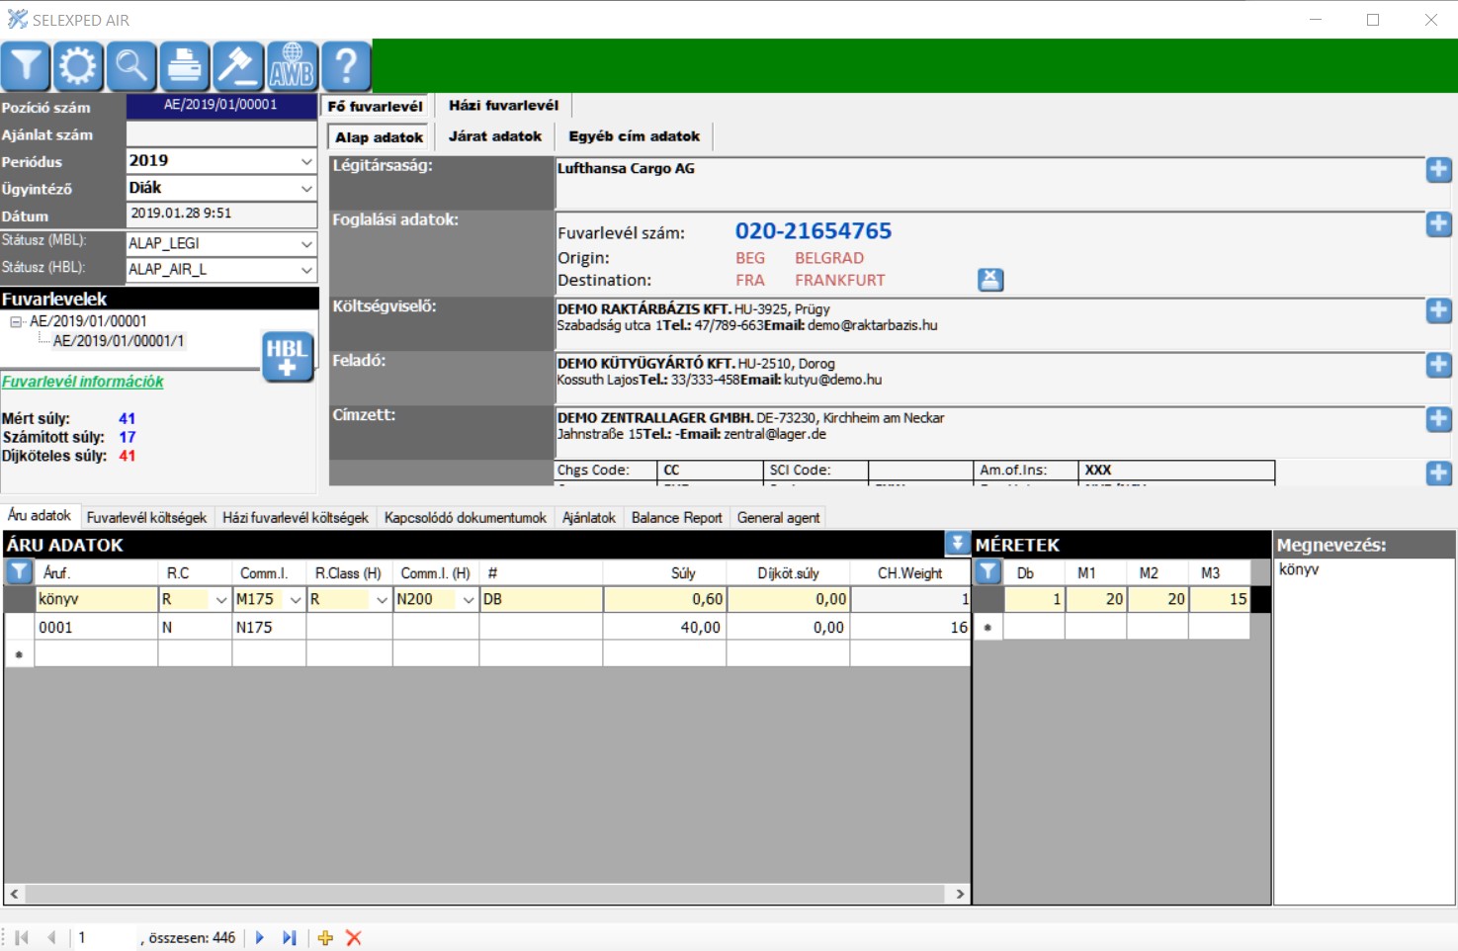The width and height of the screenshot is (1458, 951).
Task: Click the plus icon in the Költségviselő row
Action: point(1438,310)
